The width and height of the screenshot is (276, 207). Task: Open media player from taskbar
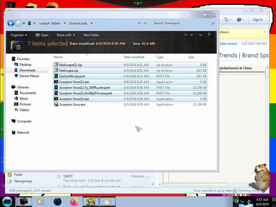point(40,202)
